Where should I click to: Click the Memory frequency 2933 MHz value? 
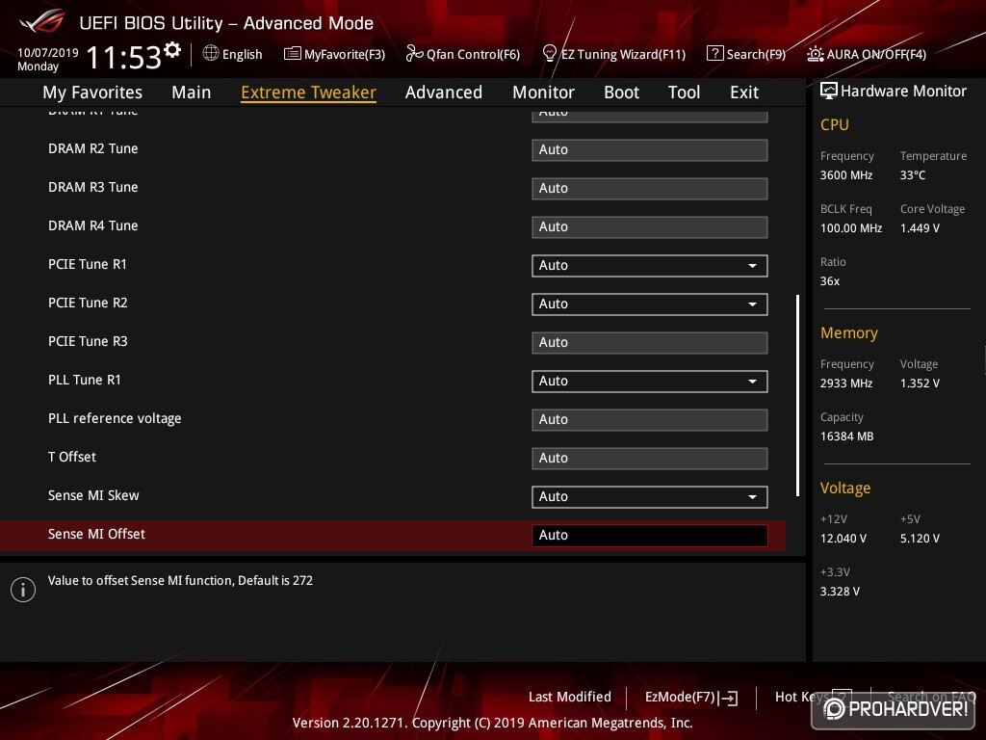coord(846,383)
